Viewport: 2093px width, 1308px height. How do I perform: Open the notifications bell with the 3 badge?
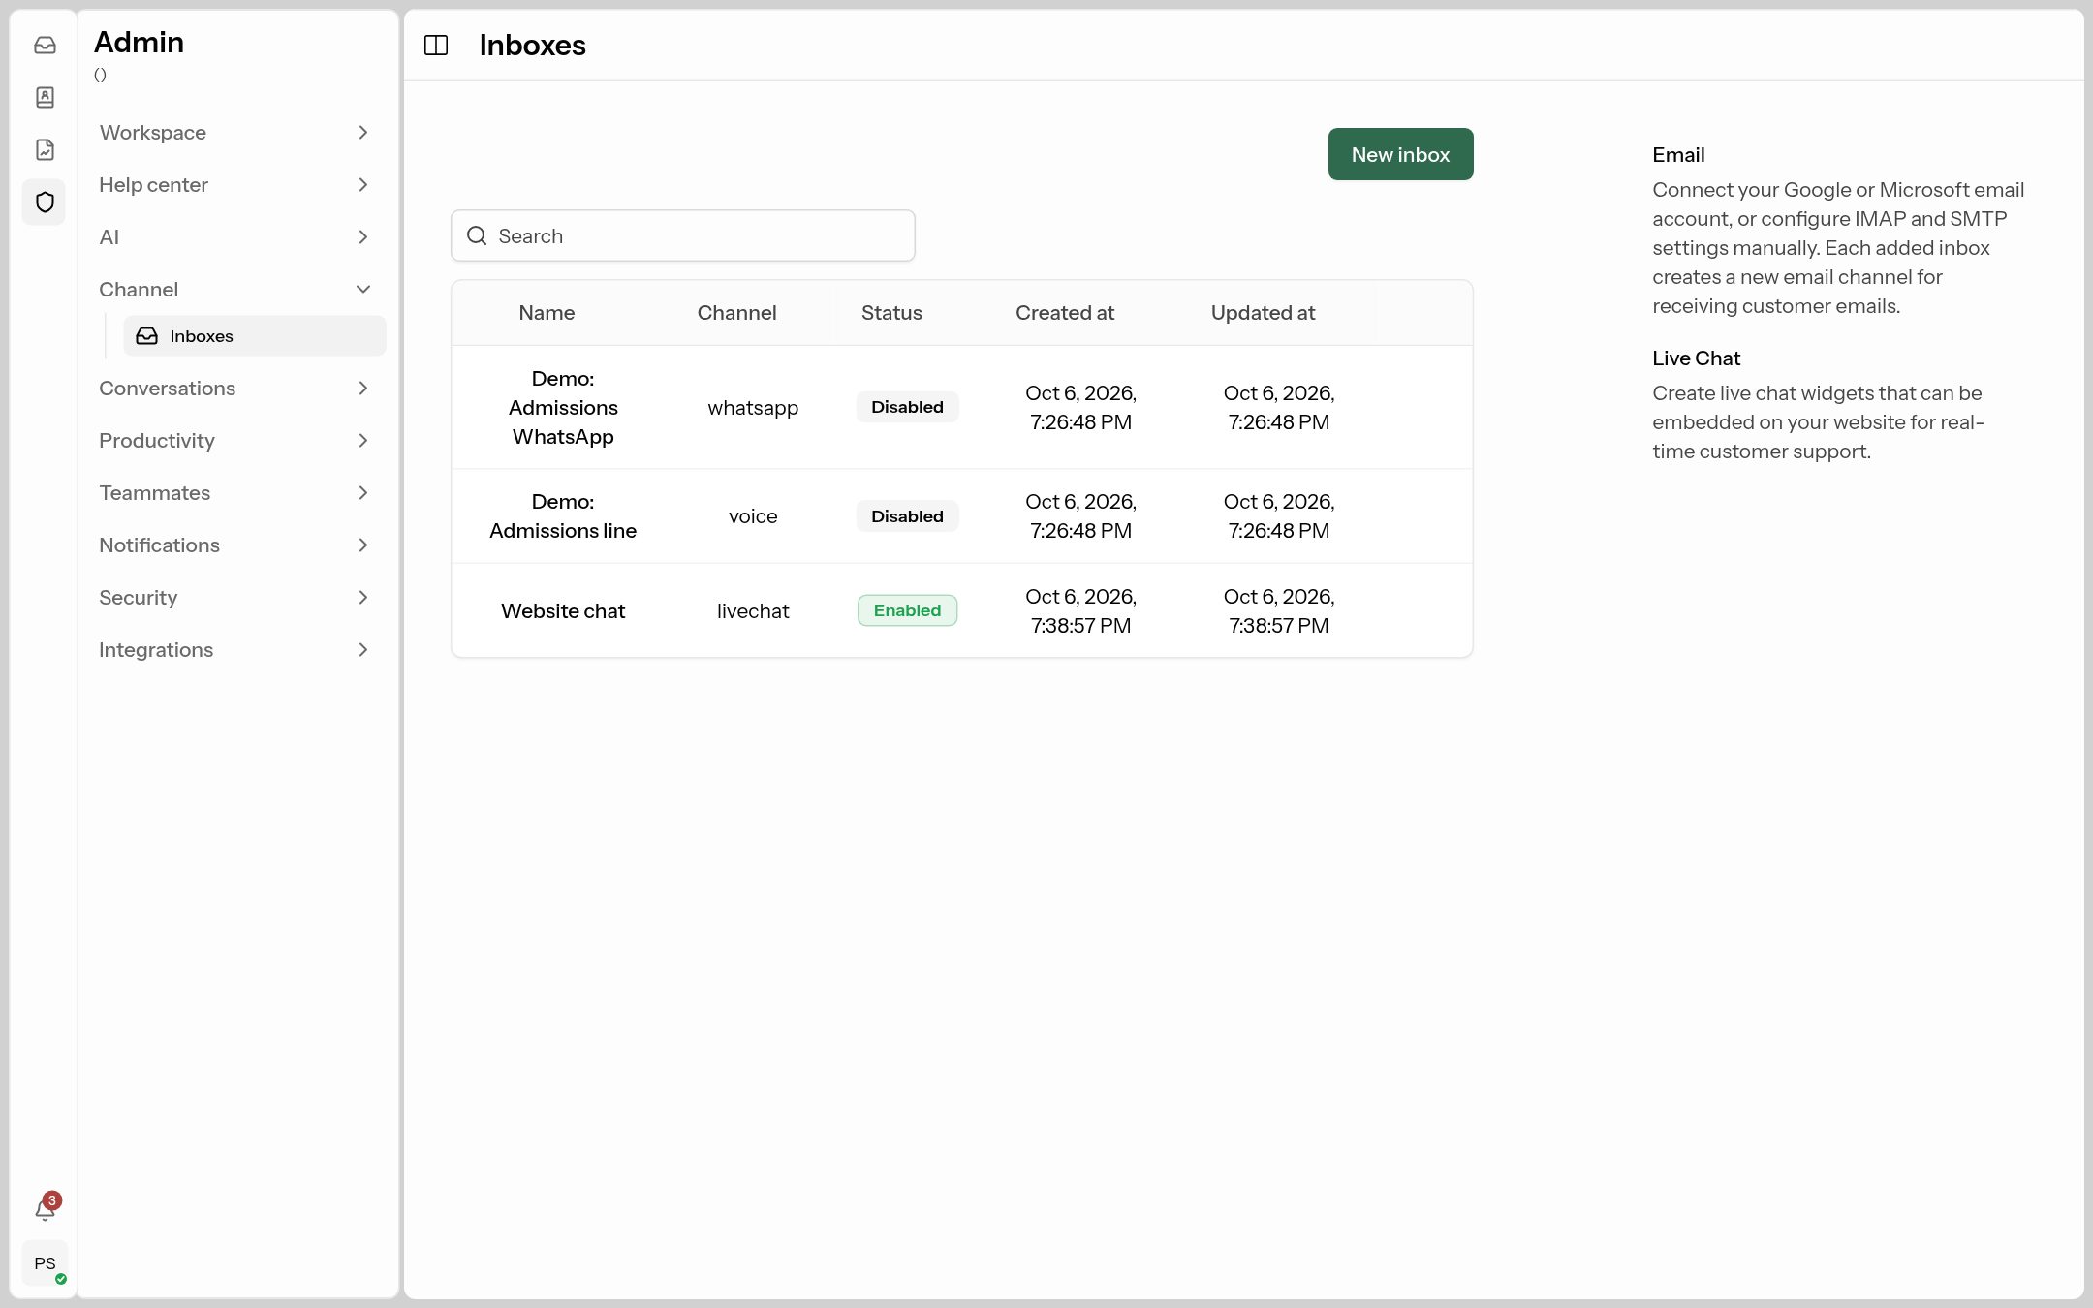point(46,1208)
